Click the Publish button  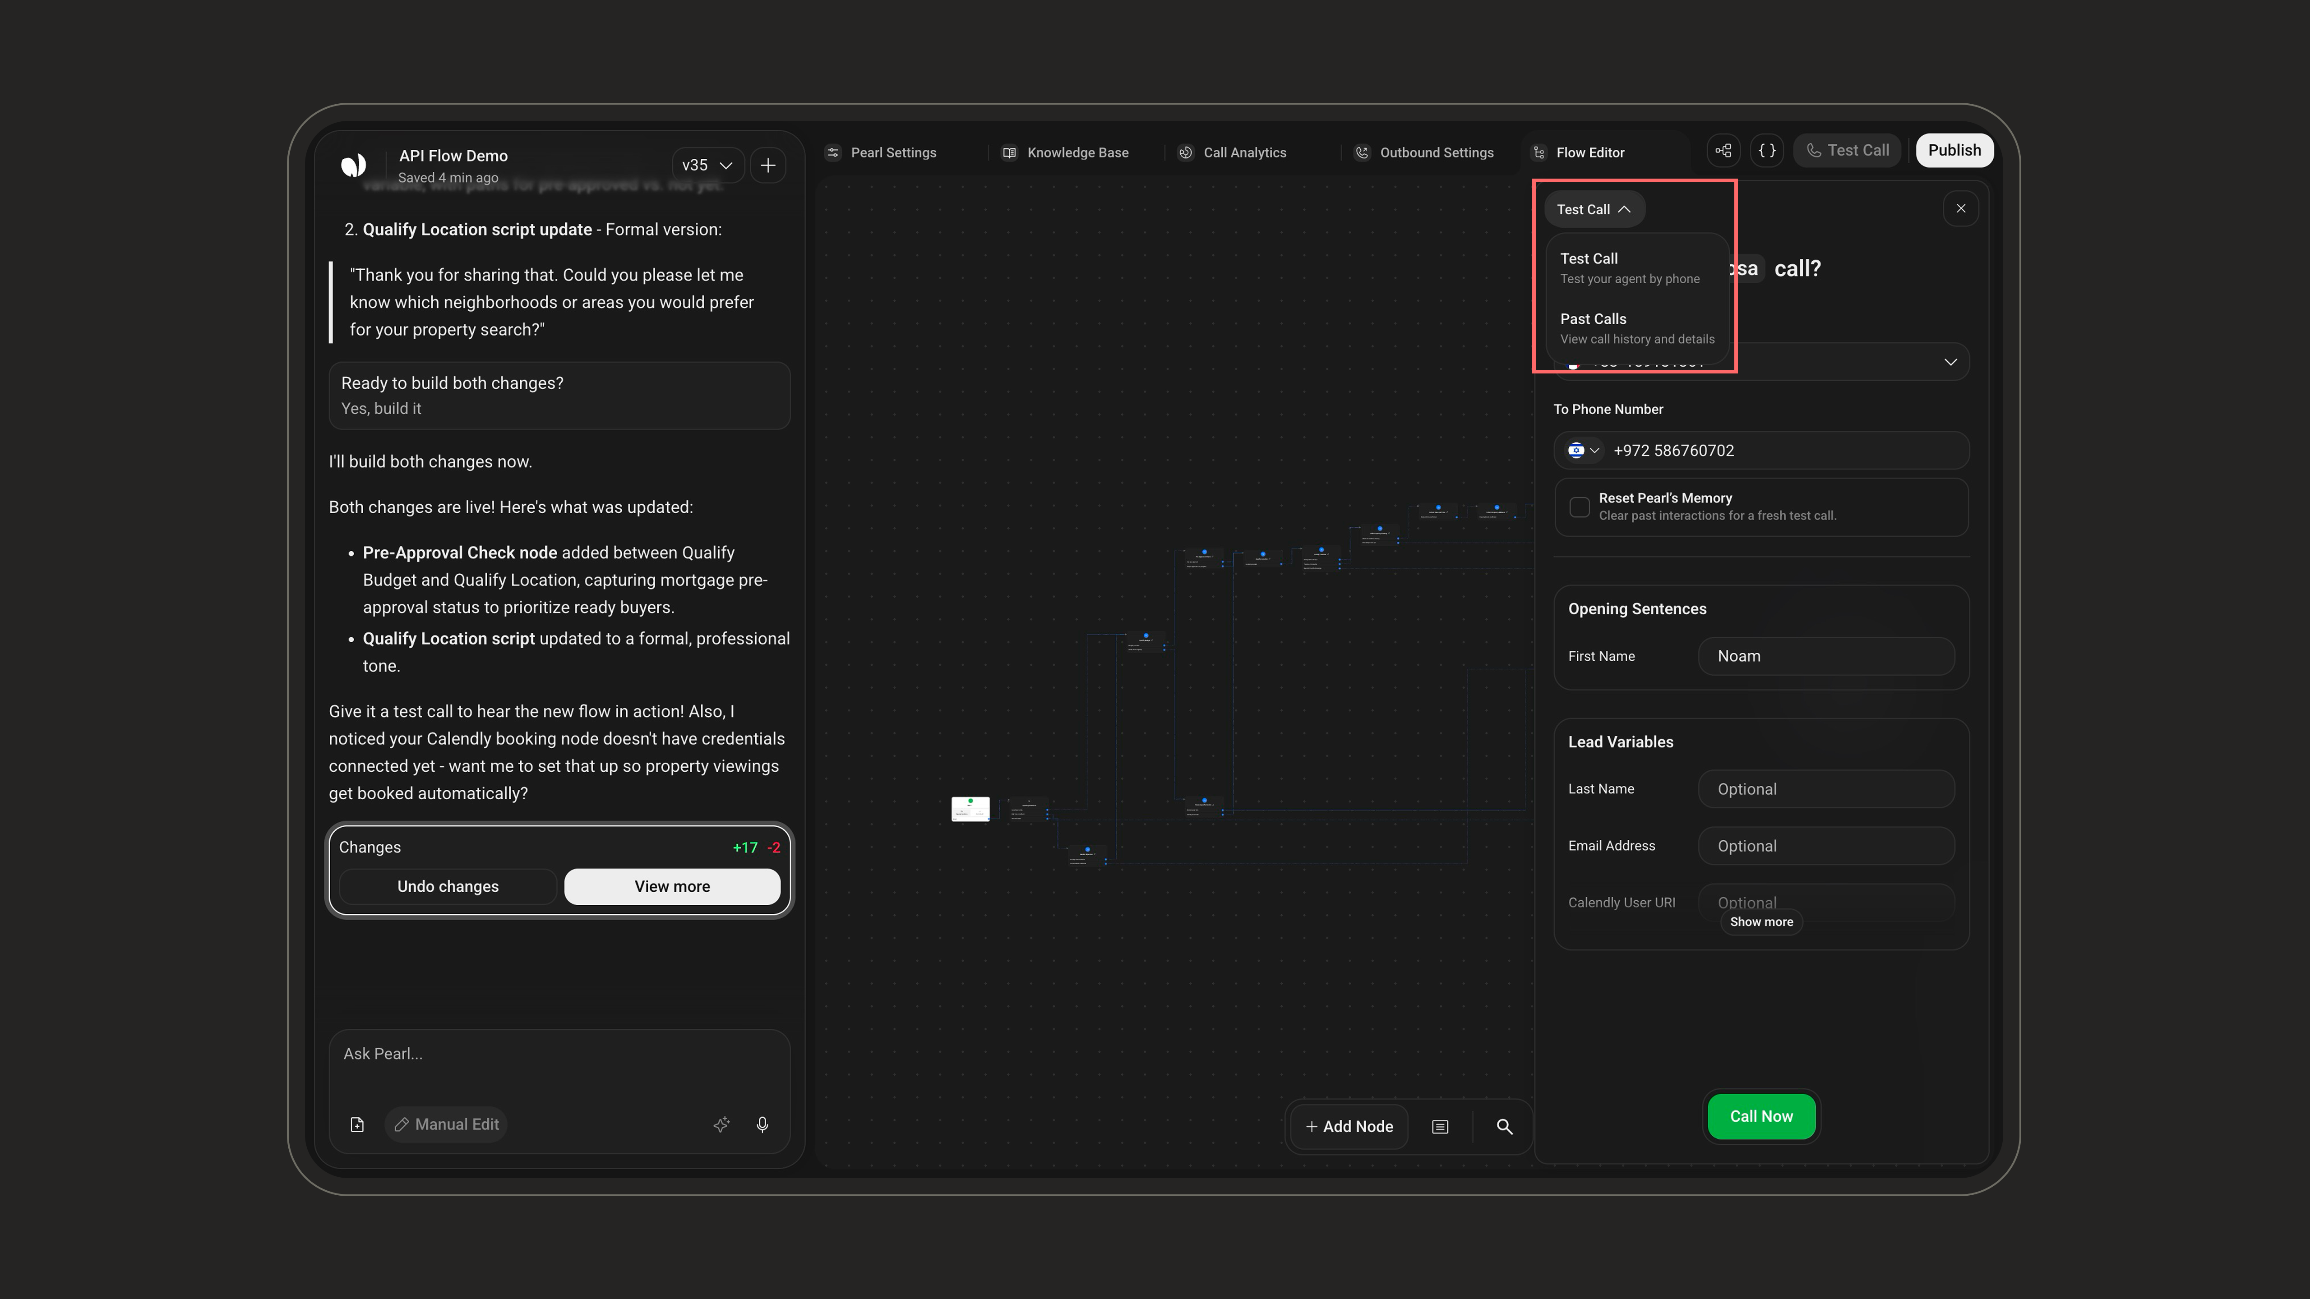pyautogui.click(x=1954, y=151)
